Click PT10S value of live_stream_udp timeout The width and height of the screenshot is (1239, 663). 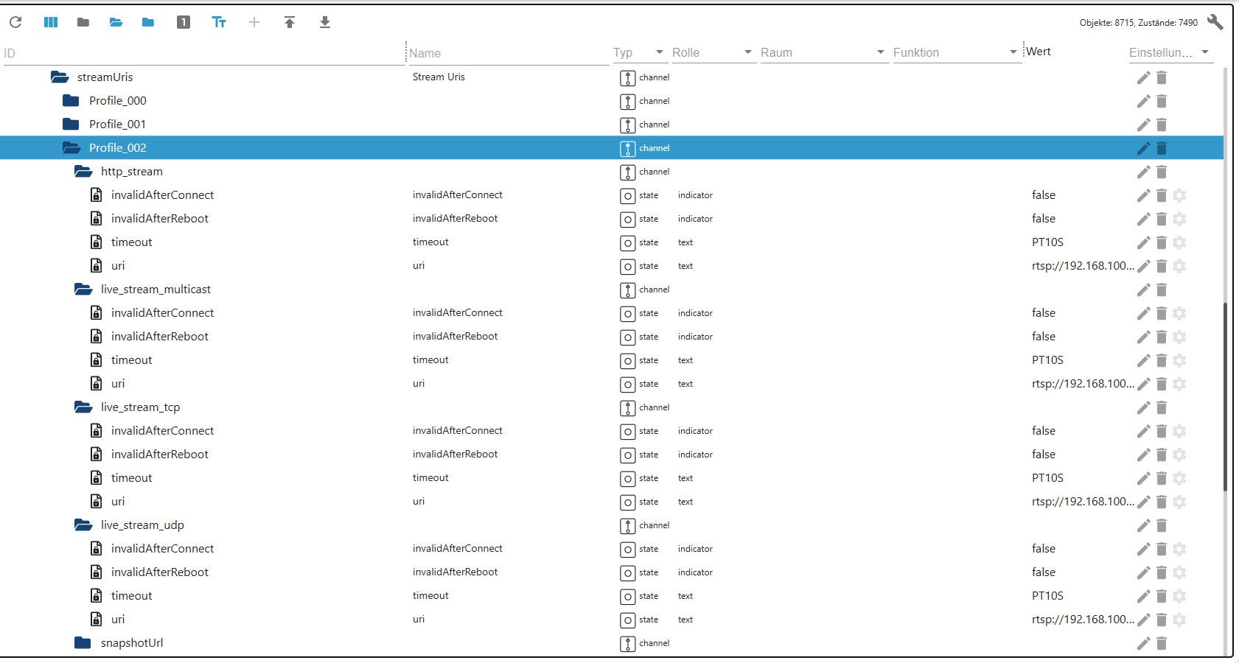(1047, 596)
